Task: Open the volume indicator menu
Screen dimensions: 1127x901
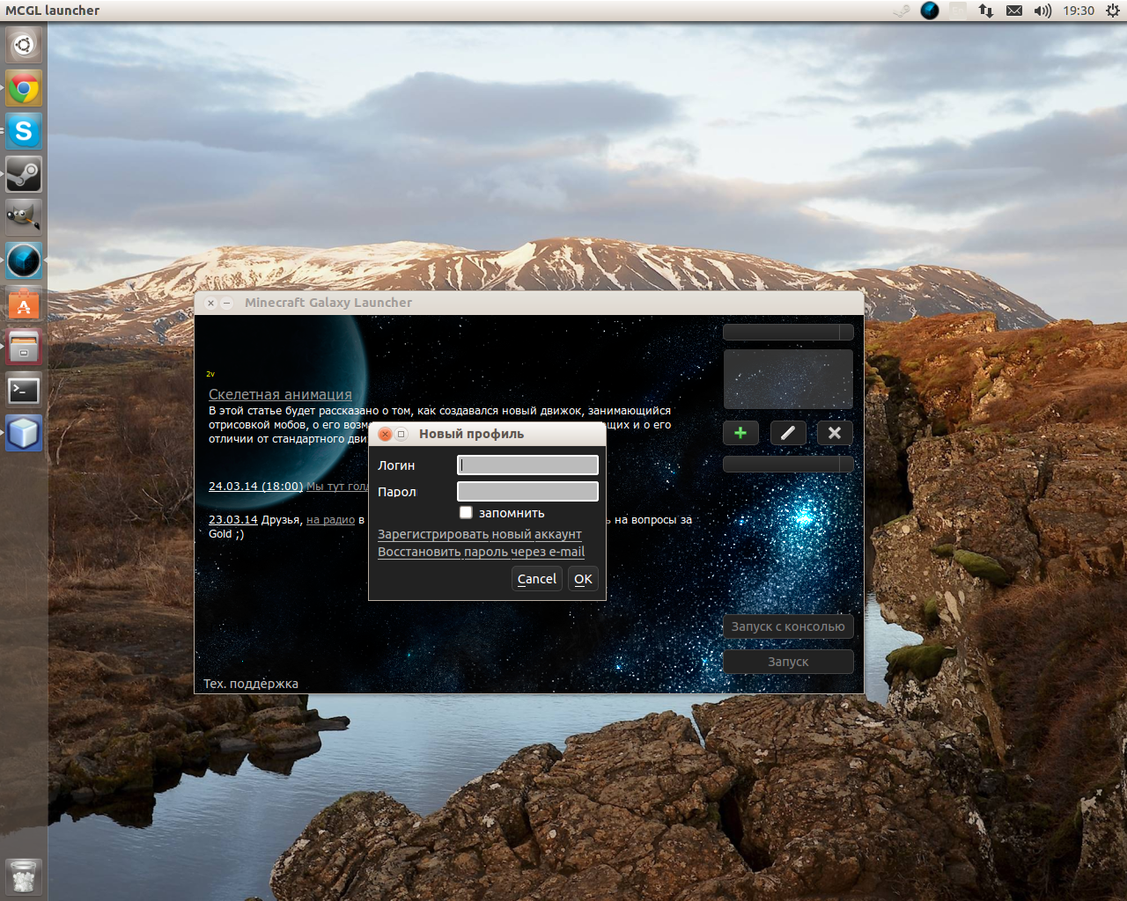Action: tap(1042, 11)
